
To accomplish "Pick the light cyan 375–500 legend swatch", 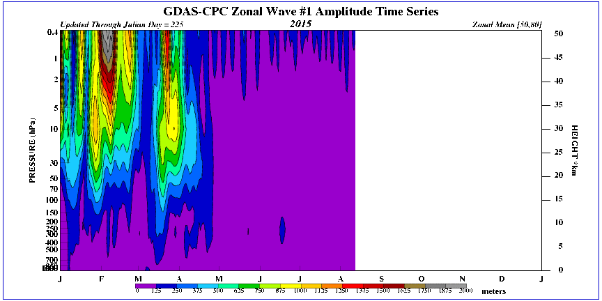I will tap(208, 286).
